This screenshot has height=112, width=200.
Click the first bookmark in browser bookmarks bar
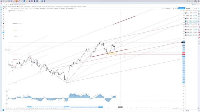click(x=4, y=6)
